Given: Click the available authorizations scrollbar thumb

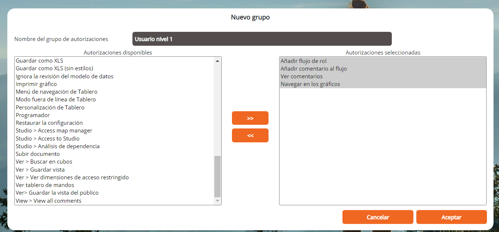Looking at the screenshot, I should click(x=217, y=176).
